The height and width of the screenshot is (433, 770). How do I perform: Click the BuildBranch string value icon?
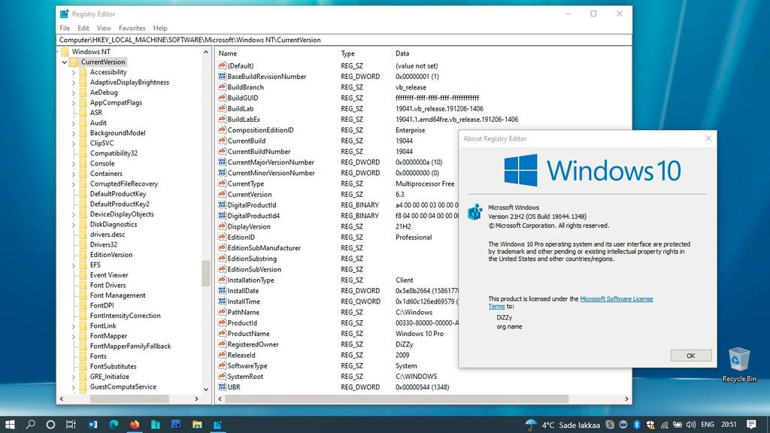point(222,87)
